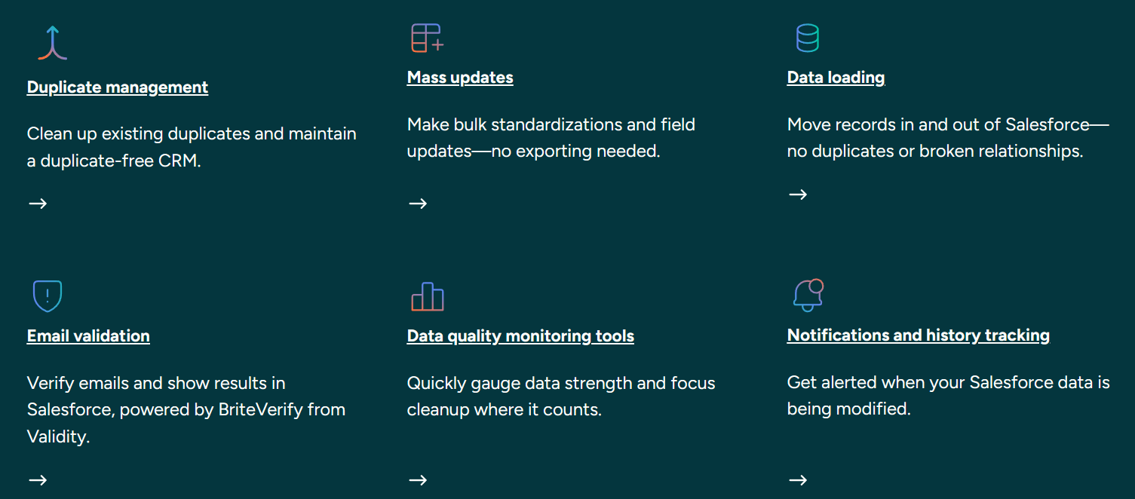The width and height of the screenshot is (1135, 499).
Task: Open the Duplicate management link
Action: click(118, 87)
